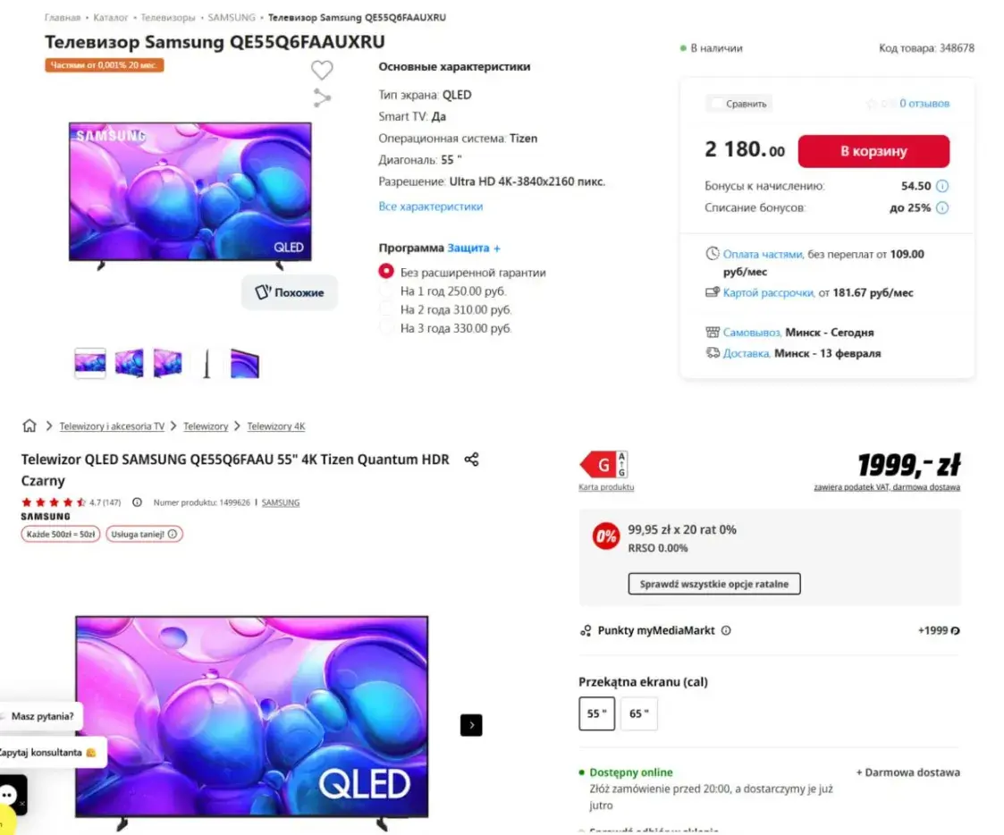The image size is (1004, 835).
Task: Add TV to favorites with heart icon
Action: (x=322, y=69)
